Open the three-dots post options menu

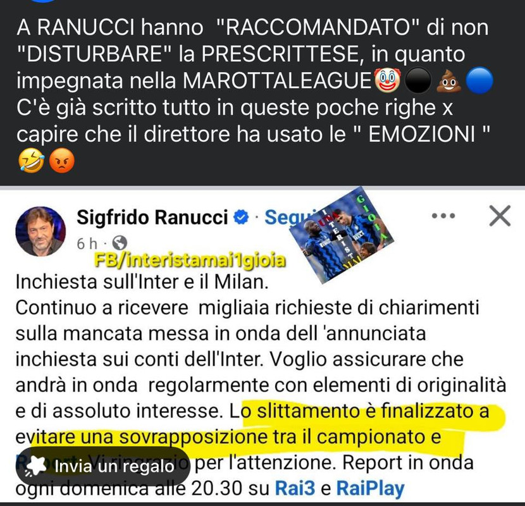pos(443,216)
